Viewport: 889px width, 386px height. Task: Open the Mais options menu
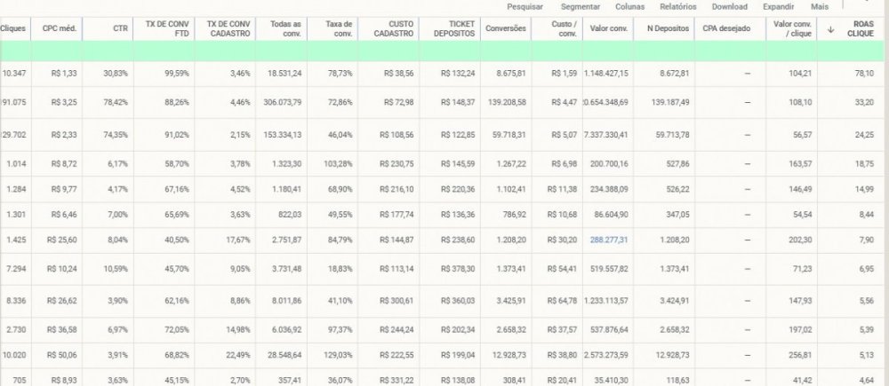point(820,7)
